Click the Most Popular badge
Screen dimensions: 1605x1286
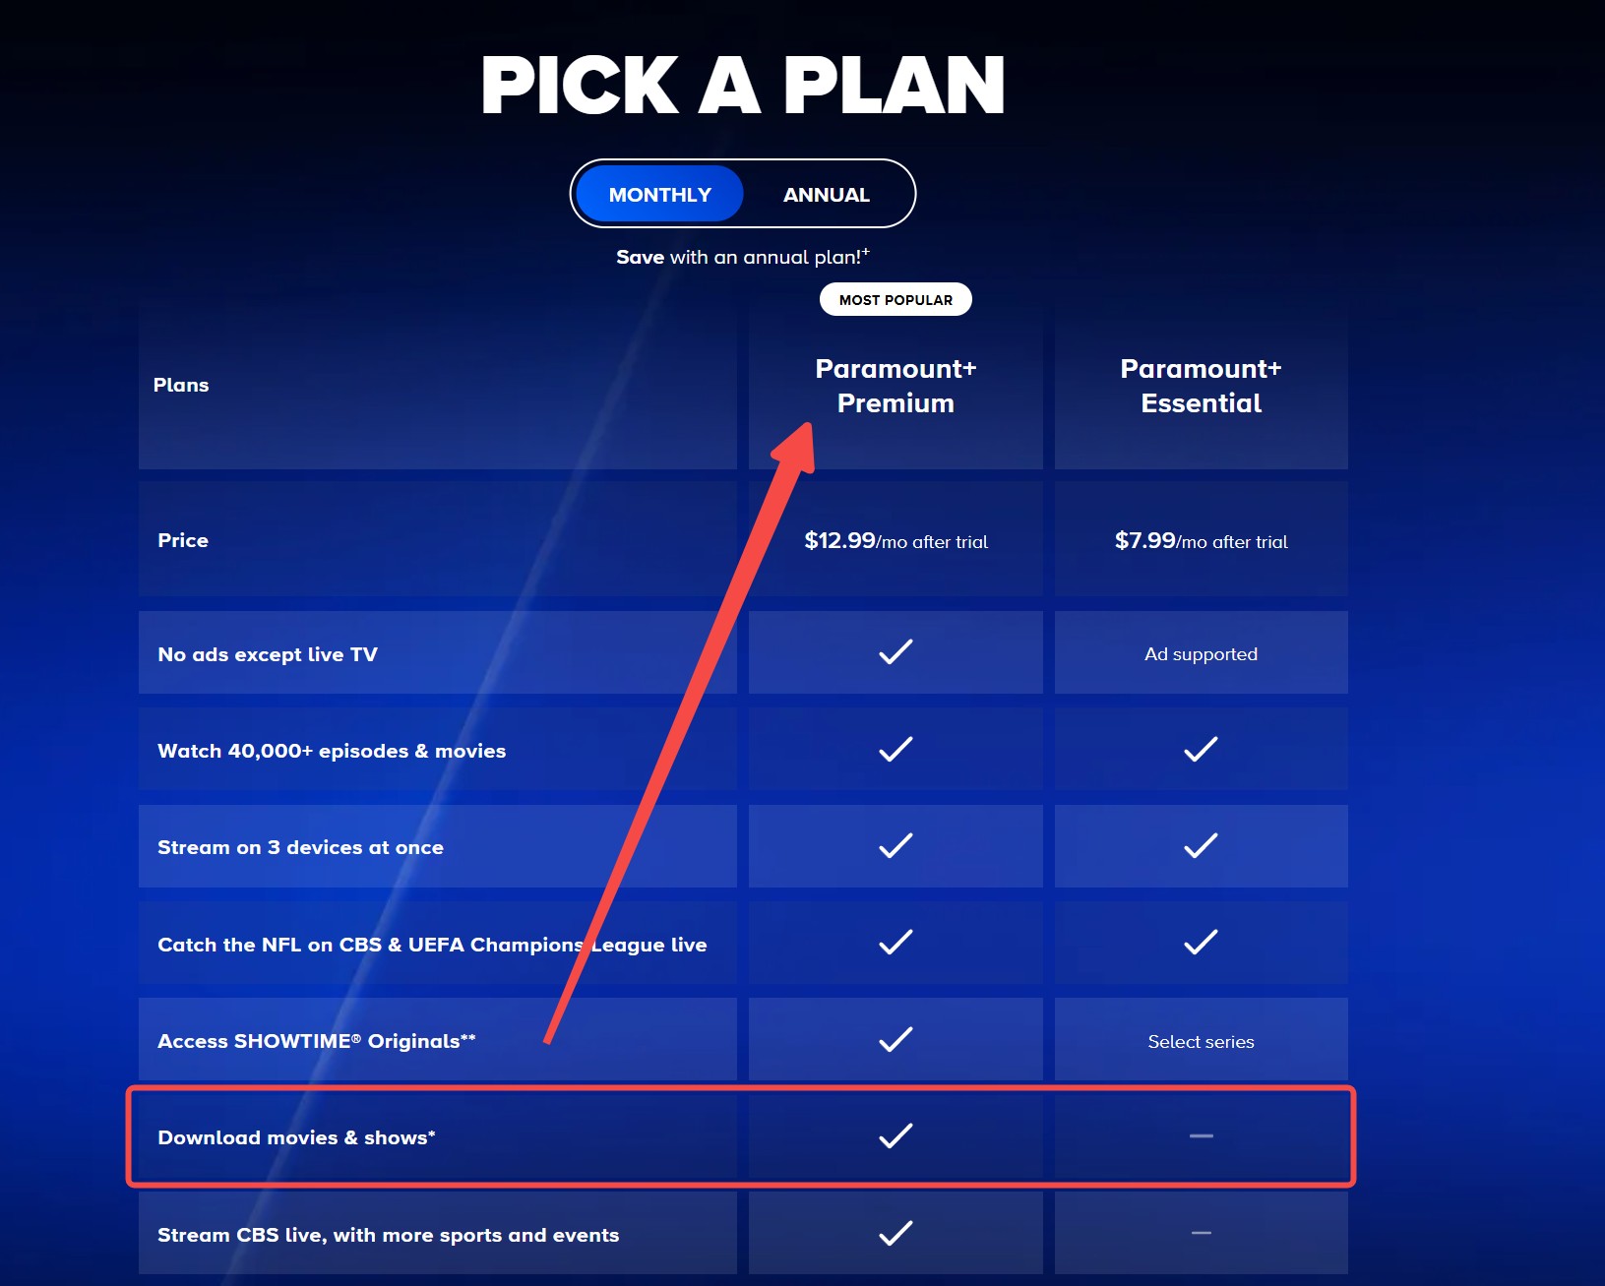(x=895, y=299)
